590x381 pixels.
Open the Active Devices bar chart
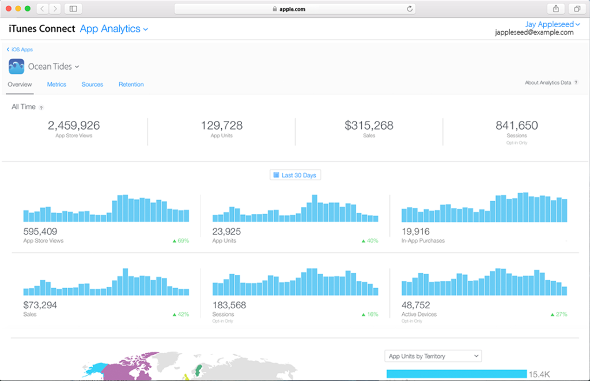pyautogui.click(x=484, y=282)
